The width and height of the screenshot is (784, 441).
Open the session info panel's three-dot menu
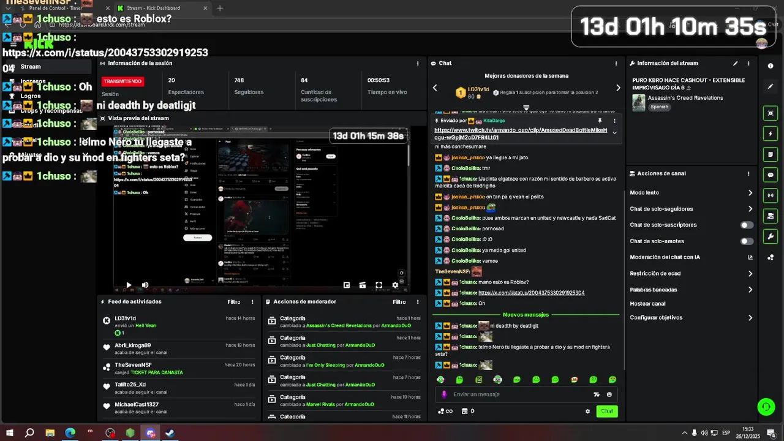pos(418,63)
